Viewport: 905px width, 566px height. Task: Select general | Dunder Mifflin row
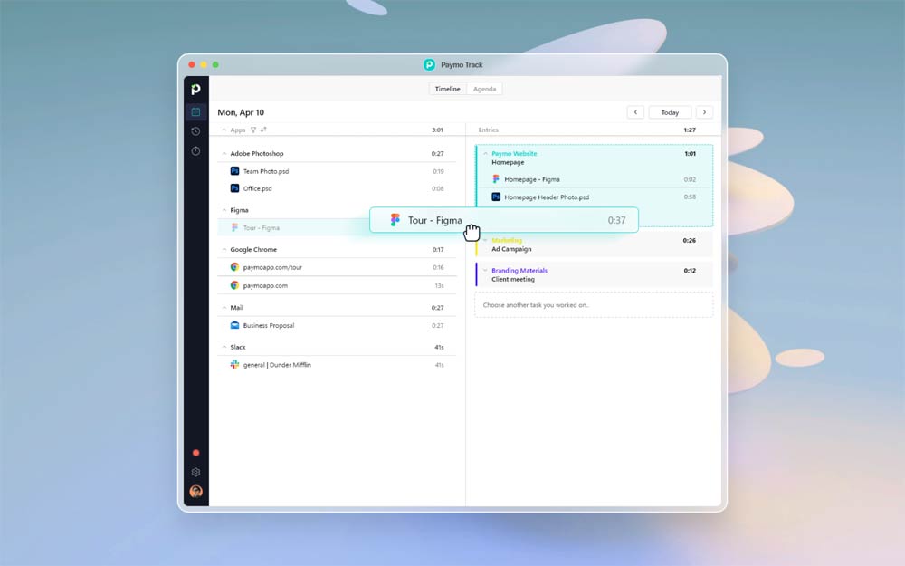pos(337,364)
